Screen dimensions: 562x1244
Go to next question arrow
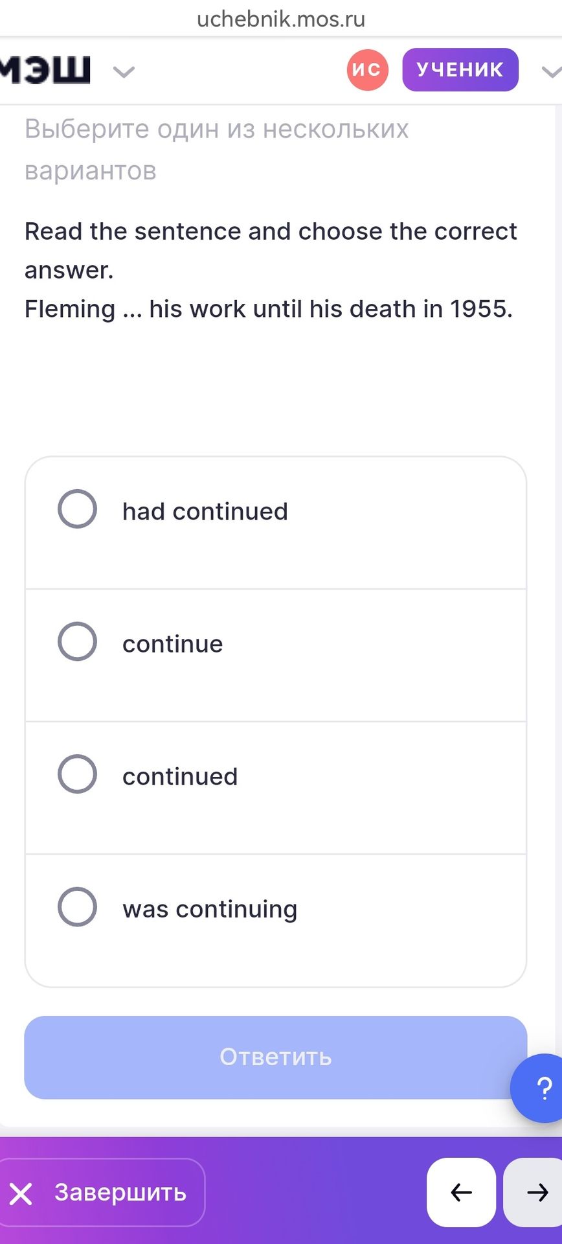(x=534, y=1192)
